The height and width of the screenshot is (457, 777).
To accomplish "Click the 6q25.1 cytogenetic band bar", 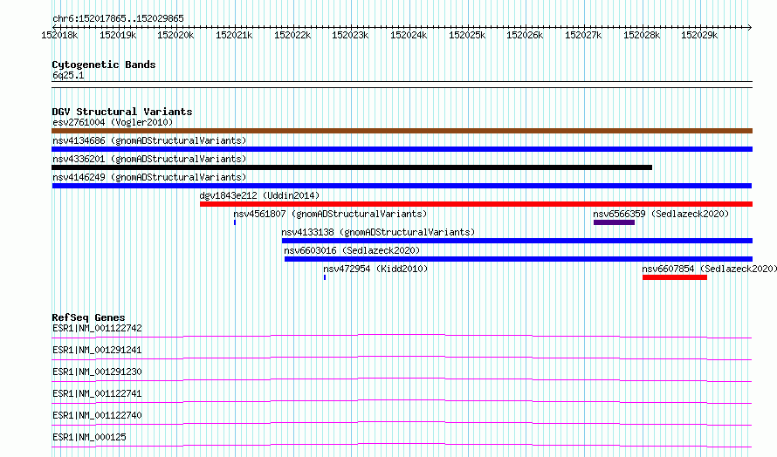I will [402, 85].
